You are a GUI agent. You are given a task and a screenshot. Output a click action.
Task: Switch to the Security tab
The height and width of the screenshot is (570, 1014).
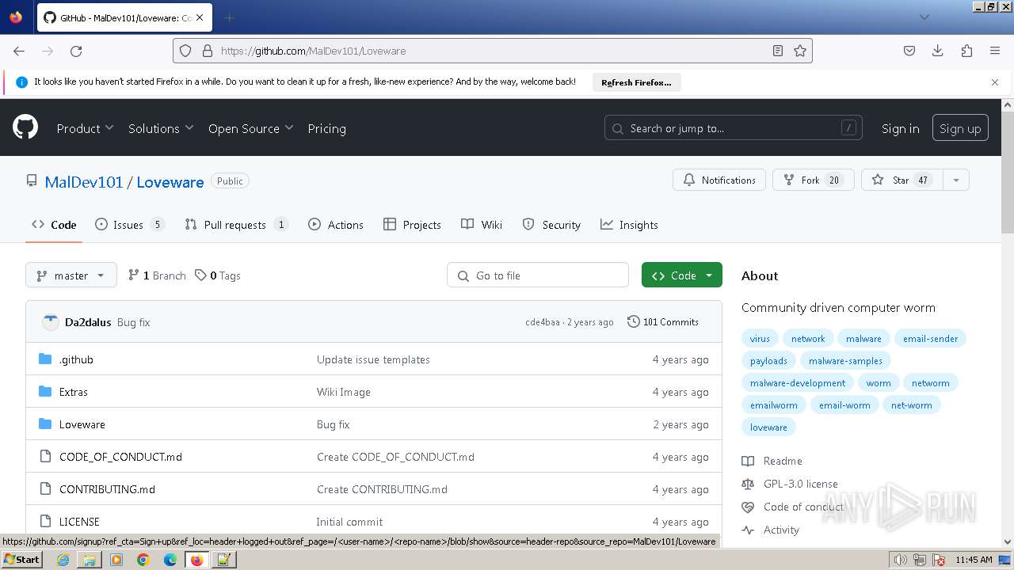pos(551,225)
